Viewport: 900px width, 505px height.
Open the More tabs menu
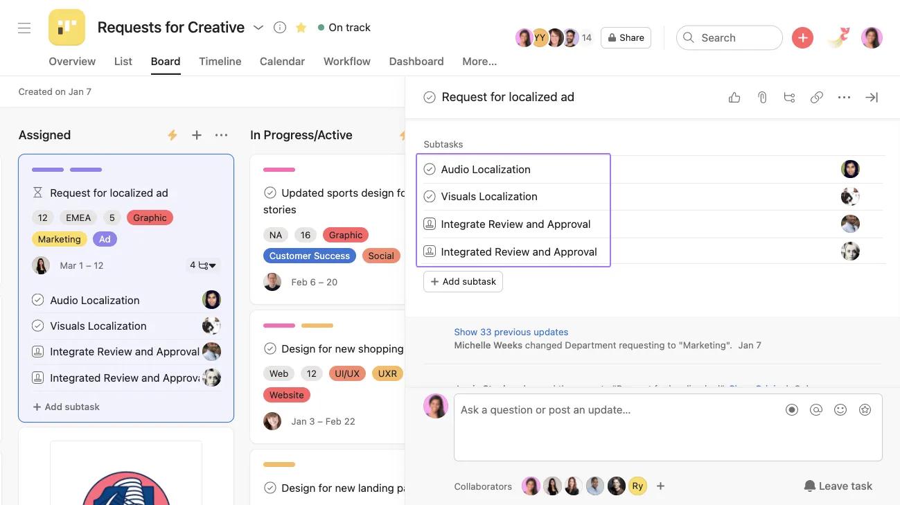pyautogui.click(x=479, y=62)
